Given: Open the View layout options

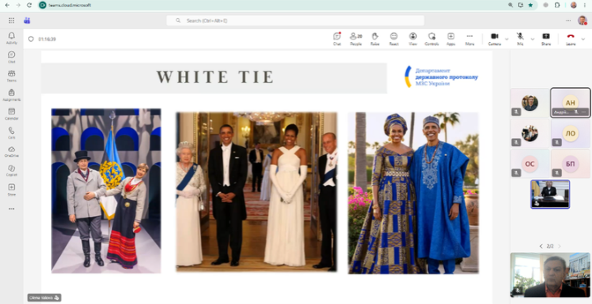Looking at the screenshot, I should pyautogui.click(x=413, y=39).
